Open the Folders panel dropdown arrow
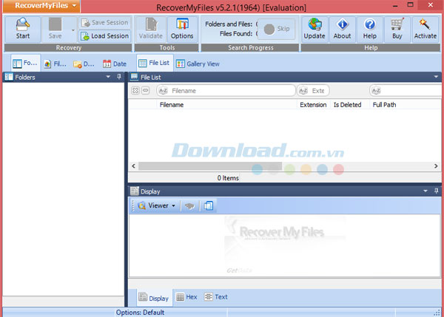The height and width of the screenshot is (317, 444). (108, 77)
